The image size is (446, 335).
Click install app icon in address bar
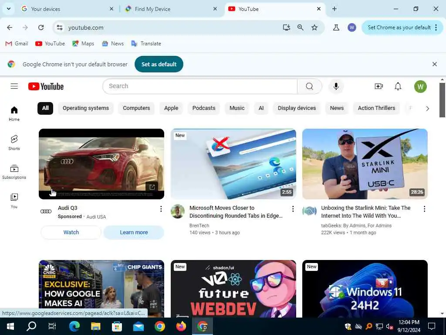[287, 27]
